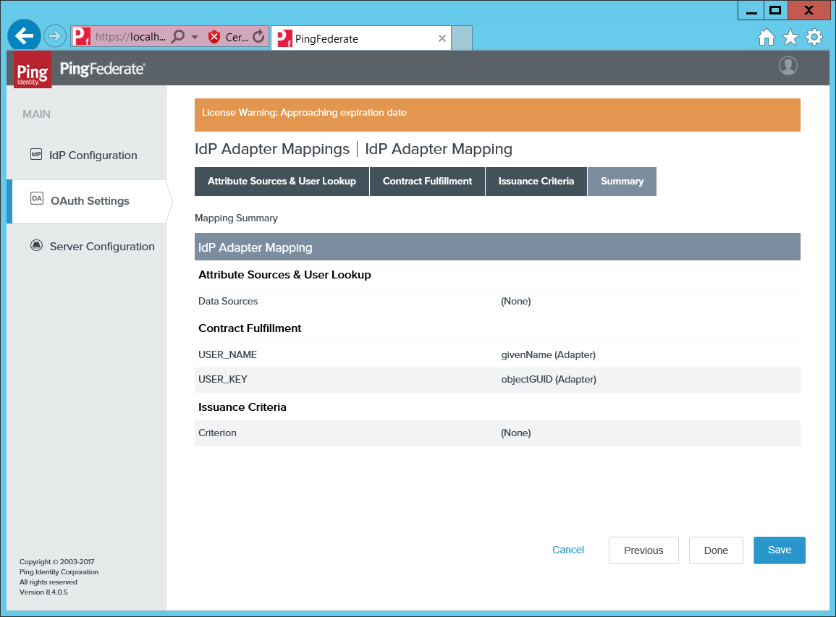Click the search magnifier in address bar
This screenshot has height=617, width=836.
(x=179, y=36)
